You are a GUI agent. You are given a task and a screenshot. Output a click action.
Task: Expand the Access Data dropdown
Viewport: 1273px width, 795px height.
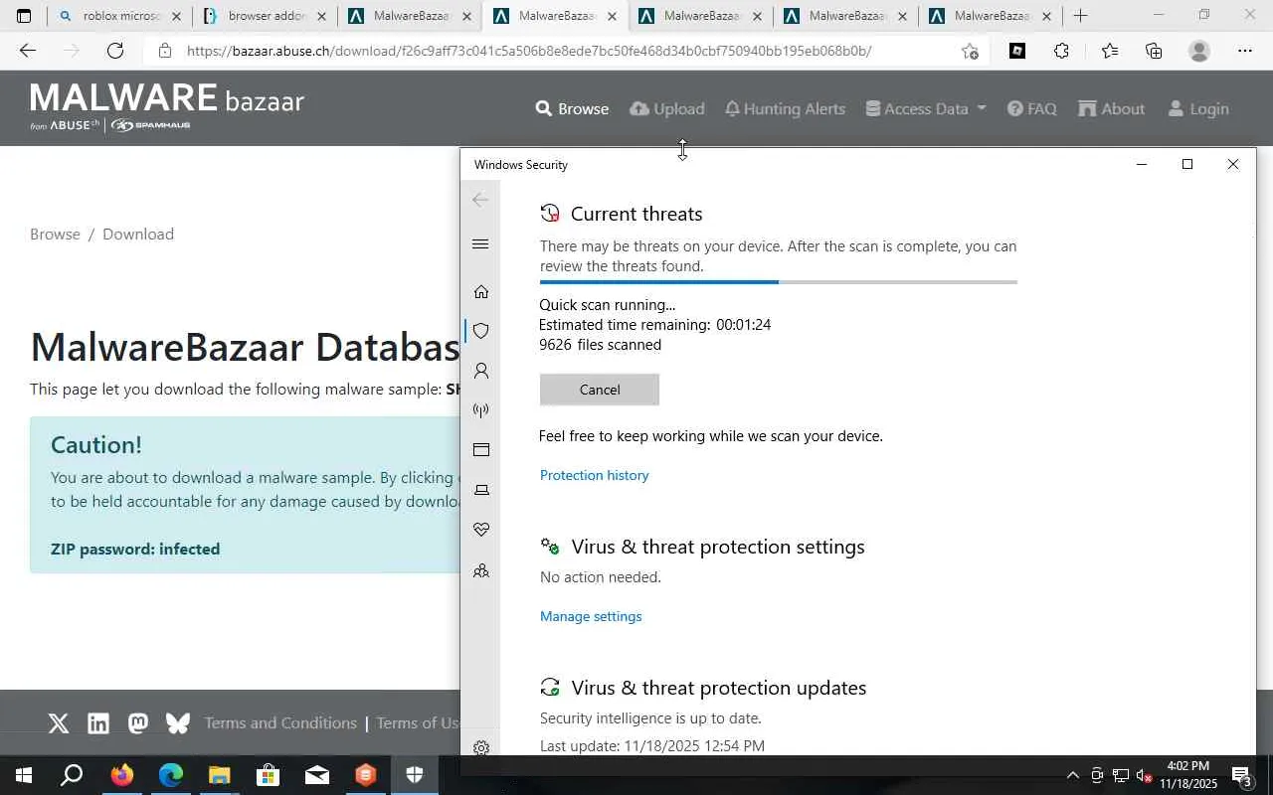click(926, 108)
